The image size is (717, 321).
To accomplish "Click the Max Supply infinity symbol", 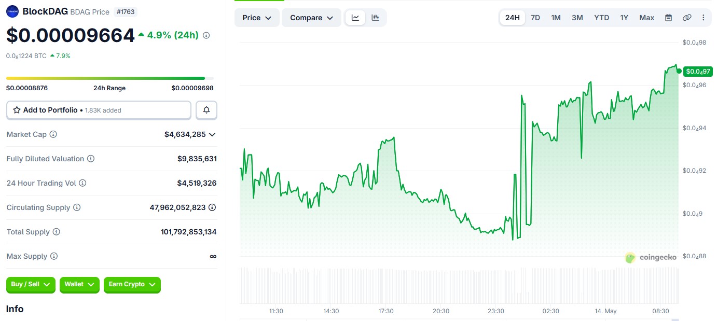I will pyautogui.click(x=213, y=256).
